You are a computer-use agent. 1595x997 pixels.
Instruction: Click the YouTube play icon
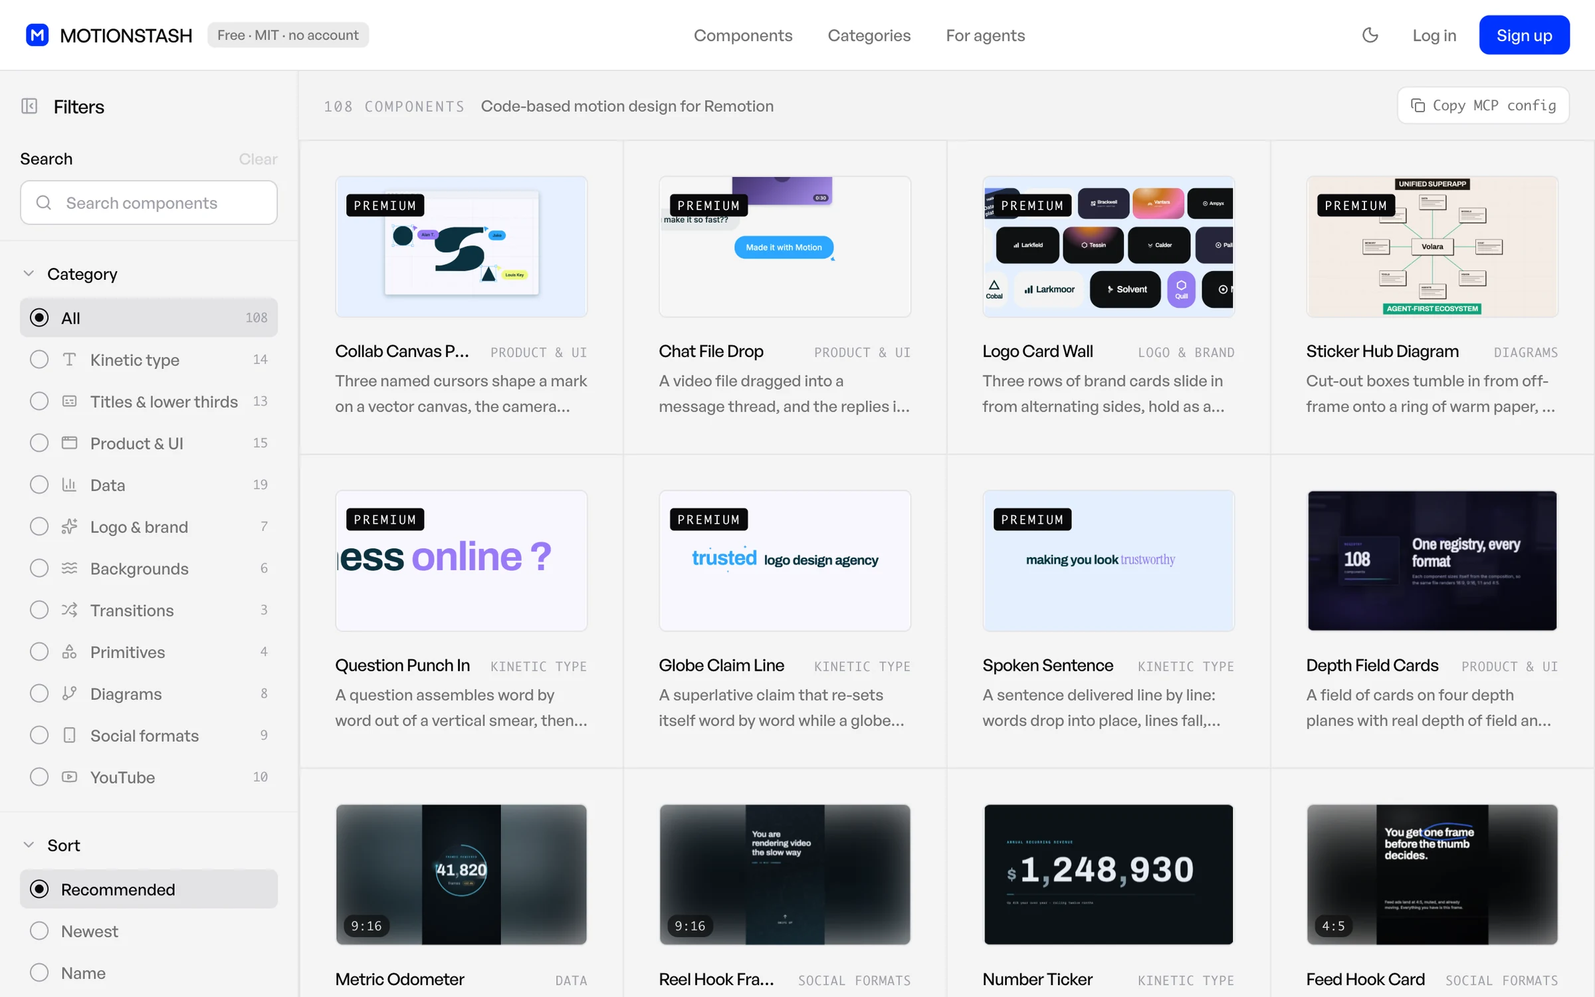pos(69,777)
